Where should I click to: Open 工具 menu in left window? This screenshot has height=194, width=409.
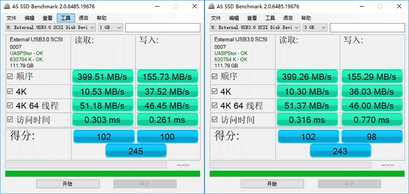65,18
